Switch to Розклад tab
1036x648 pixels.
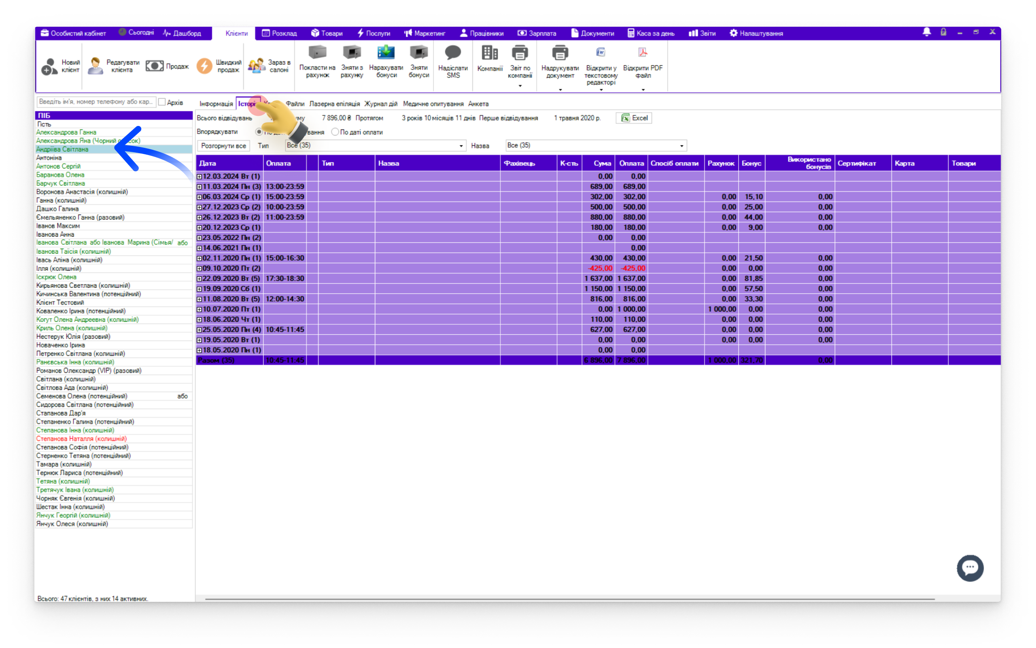click(279, 33)
